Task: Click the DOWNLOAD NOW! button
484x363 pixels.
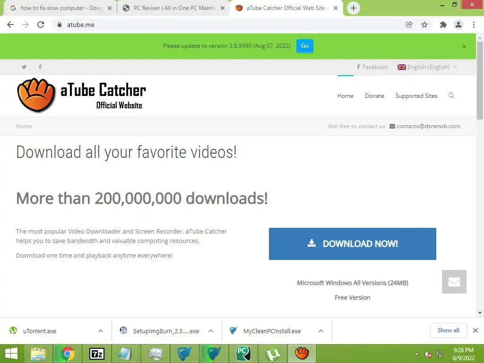Action: click(x=353, y=244)
